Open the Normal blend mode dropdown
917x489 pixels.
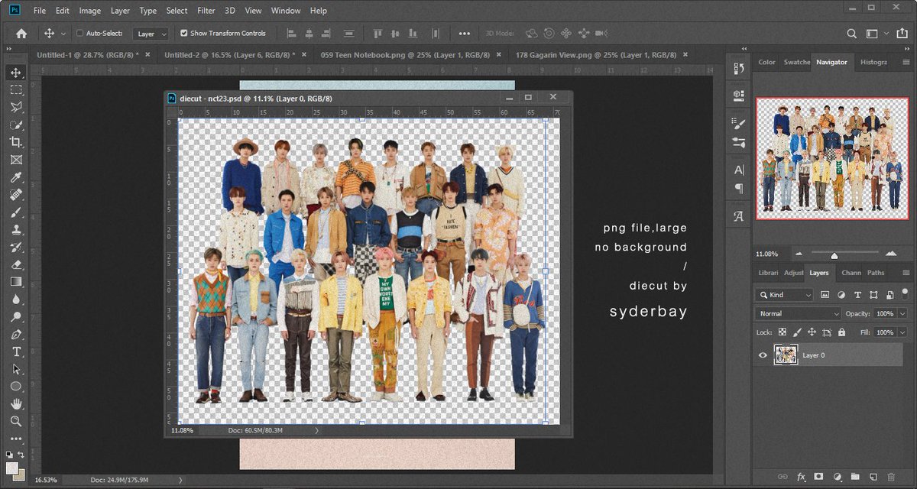point(799,314)
